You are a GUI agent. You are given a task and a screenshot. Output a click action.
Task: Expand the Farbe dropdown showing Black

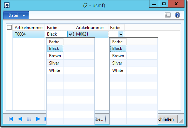70,34
